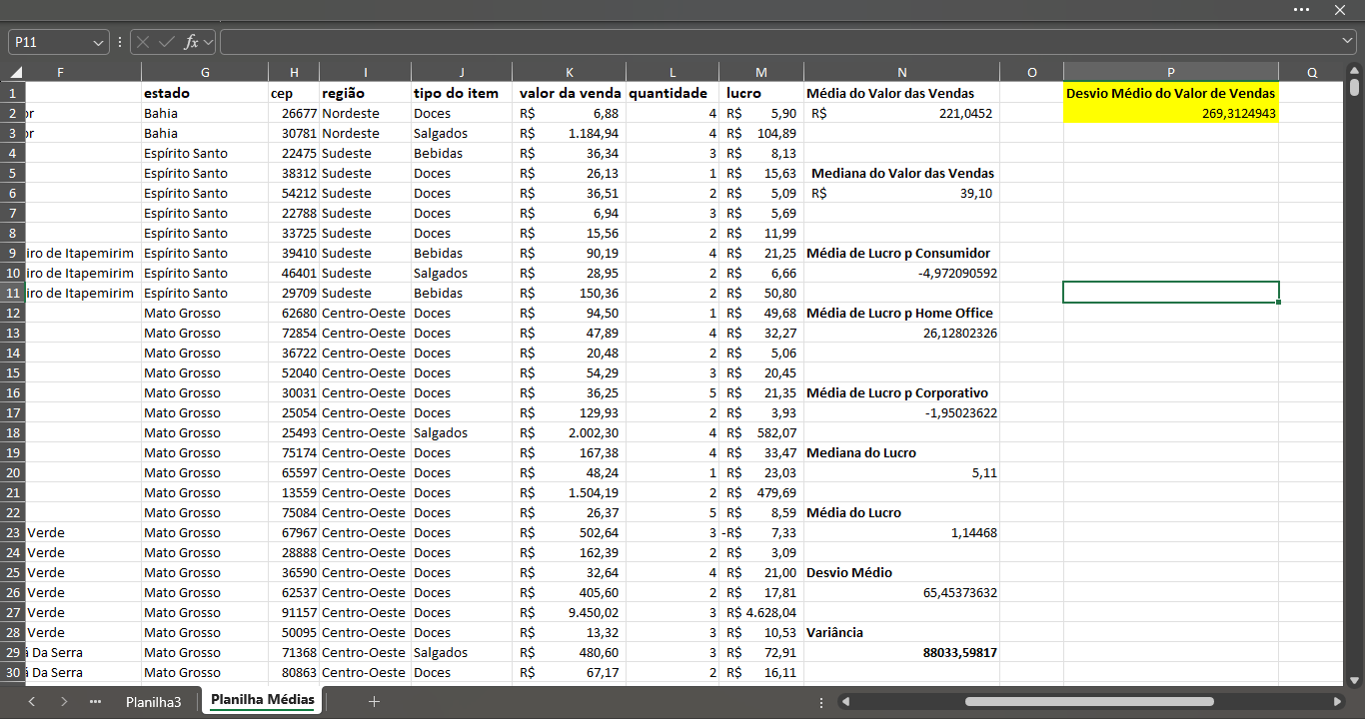Click the Insert Function fx icon
This screenshot has height=719, width=1365.
coord(191,42)
